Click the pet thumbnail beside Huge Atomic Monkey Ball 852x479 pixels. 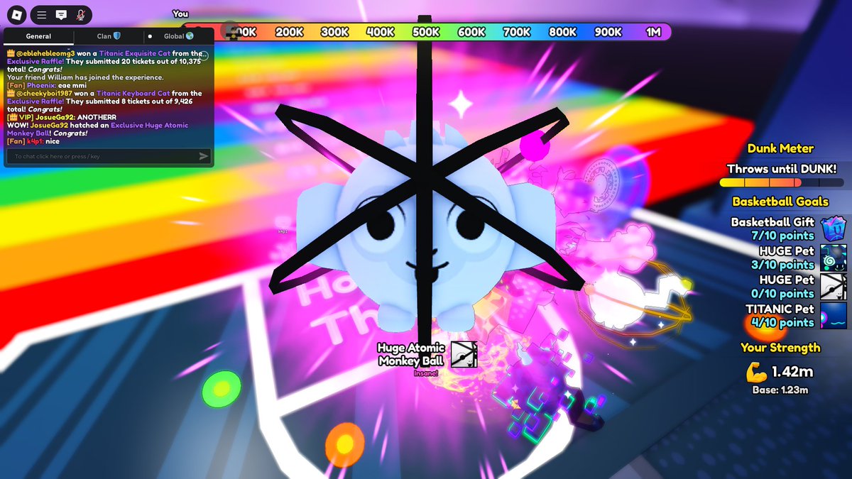(x=464, y=354)
